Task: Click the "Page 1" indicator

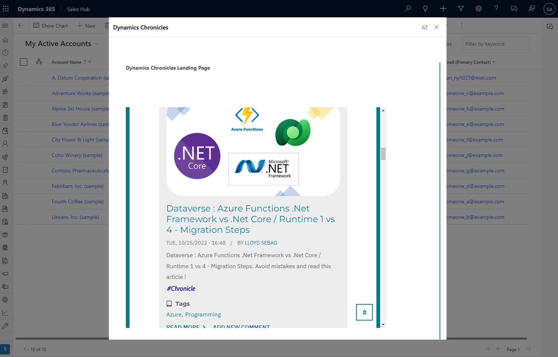Action: 513,349
